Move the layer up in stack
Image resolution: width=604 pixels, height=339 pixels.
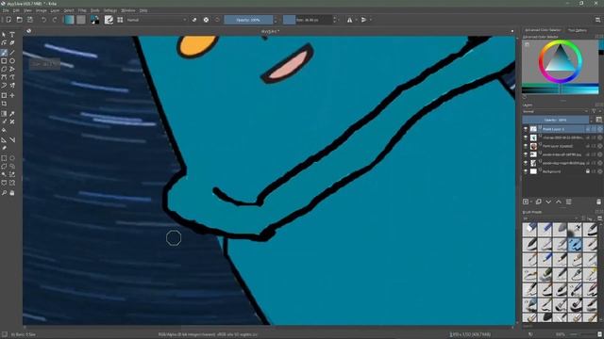(559, 202)
